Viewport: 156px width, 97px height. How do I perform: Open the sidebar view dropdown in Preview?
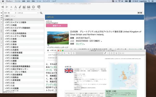pos(60,53)
